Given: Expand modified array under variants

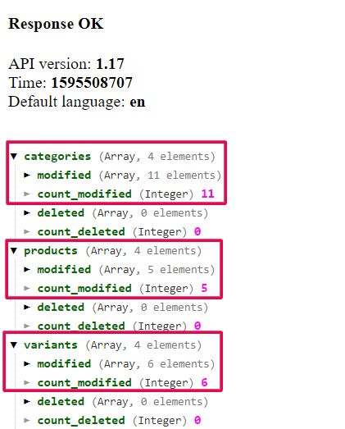Looking at the screenshot, I should coord(27,364).
